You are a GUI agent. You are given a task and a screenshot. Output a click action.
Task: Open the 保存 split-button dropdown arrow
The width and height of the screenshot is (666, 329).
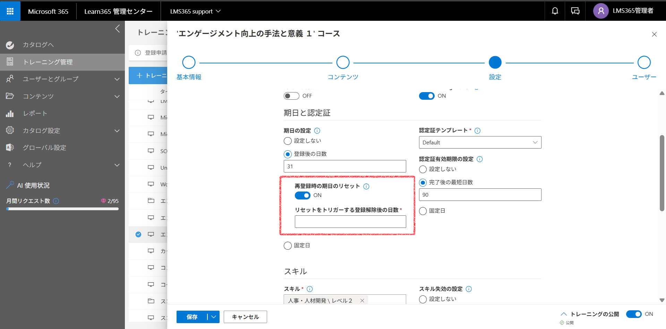pos(214,317)
